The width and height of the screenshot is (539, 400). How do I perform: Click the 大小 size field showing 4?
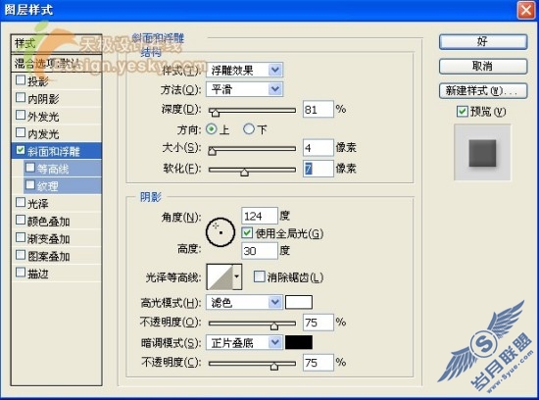point(318,148)
